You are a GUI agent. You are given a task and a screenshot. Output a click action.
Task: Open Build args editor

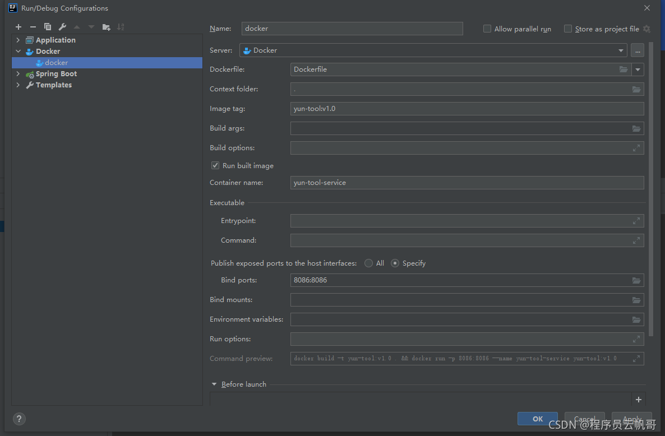pyautogui.click(x=636, y=128)
